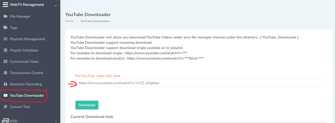Screen dimensions: 335x123
Task: Click the Tags icon in sidebar
Action: (x=5, y=28)
